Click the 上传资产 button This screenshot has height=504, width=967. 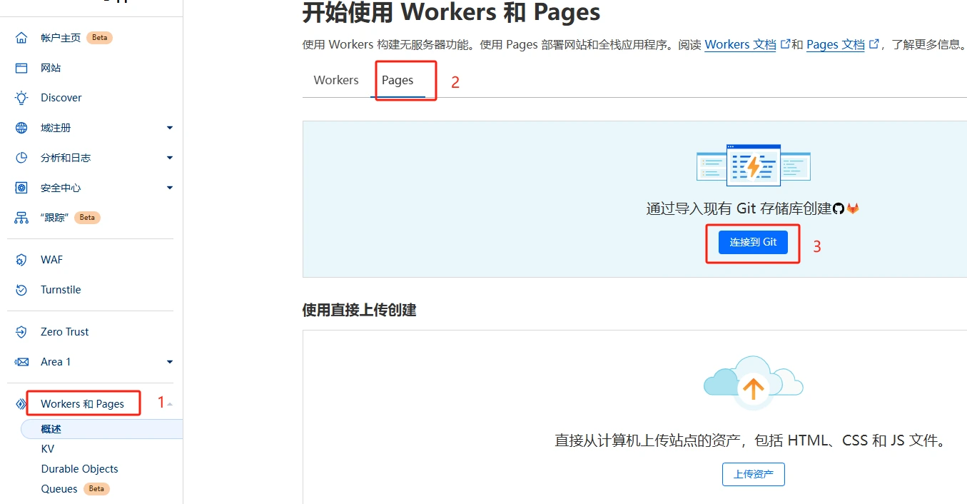click(x=754, y=474)
